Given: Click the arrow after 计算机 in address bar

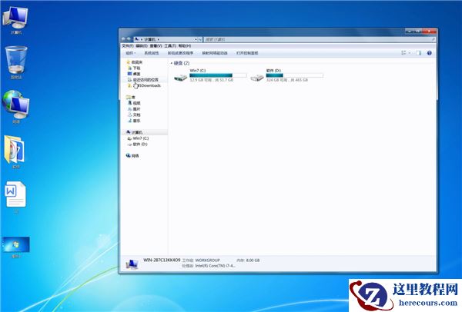Looking at the screenshot, I should tap(158, 39).
